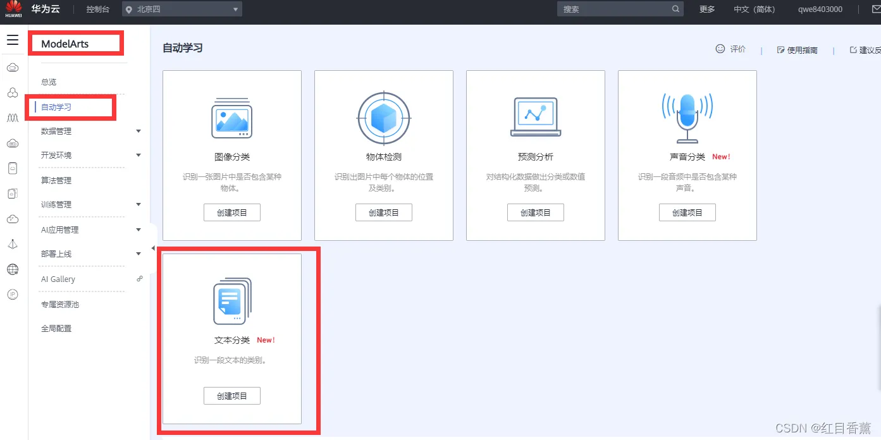This screenshot has height=440, width=881.
Task: Click the 开发环境 sidebar label
Action: pyautogui.click(x=56, y=155)
